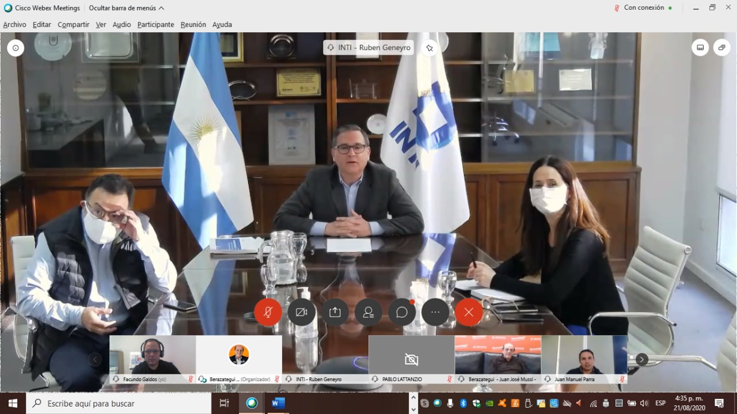Unmute the microphone with the red mic button
Screen dimensions: 737x414
268,312
